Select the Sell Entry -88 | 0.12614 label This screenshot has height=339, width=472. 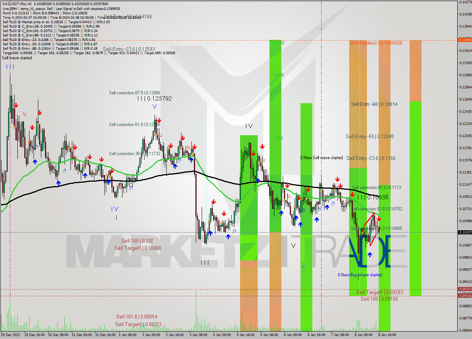point(374,104)
